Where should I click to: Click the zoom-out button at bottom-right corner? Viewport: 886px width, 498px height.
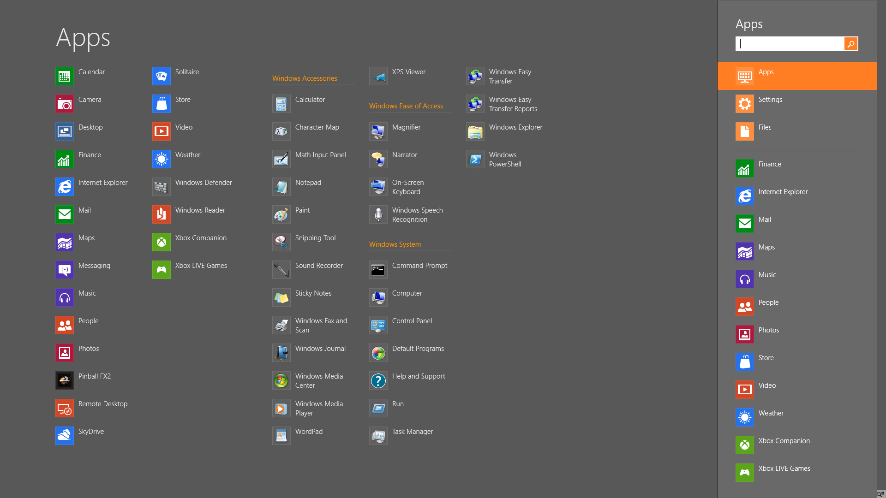[x=880, y=494]
